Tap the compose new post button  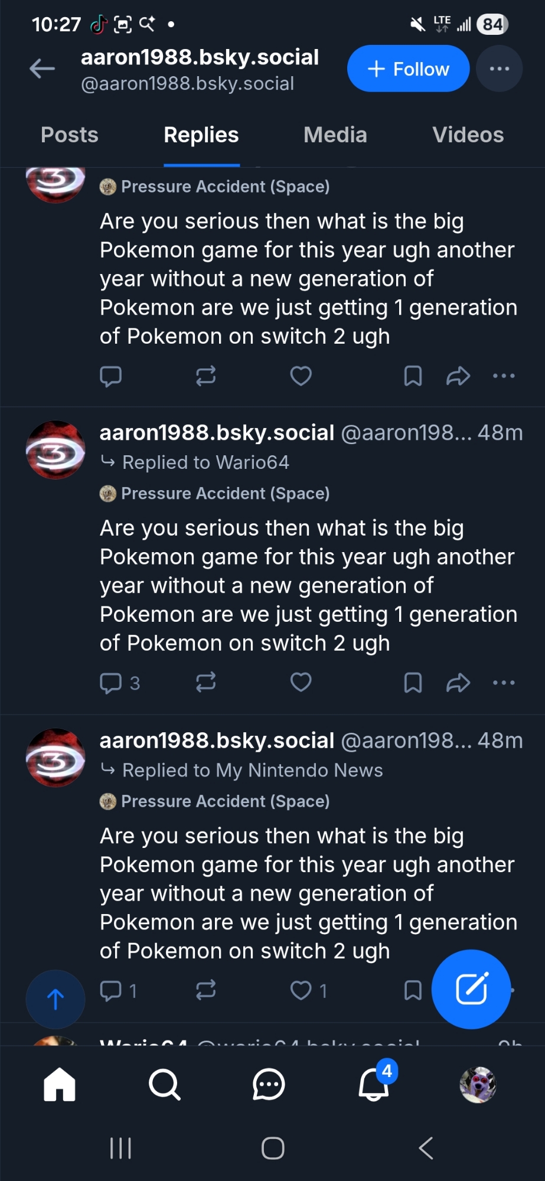[471, 989]
